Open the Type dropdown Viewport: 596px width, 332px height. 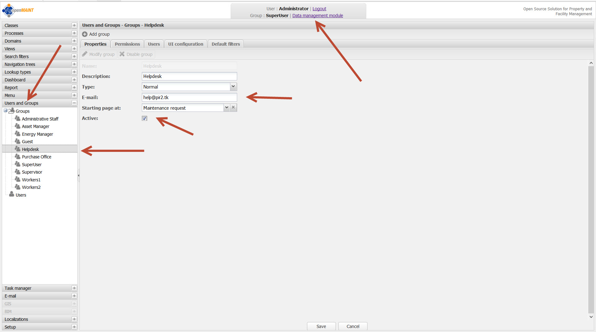click(x=233, y=87)
